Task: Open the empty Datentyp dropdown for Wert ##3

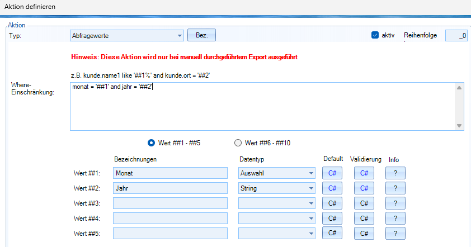Action: click(x=276, y=203)
